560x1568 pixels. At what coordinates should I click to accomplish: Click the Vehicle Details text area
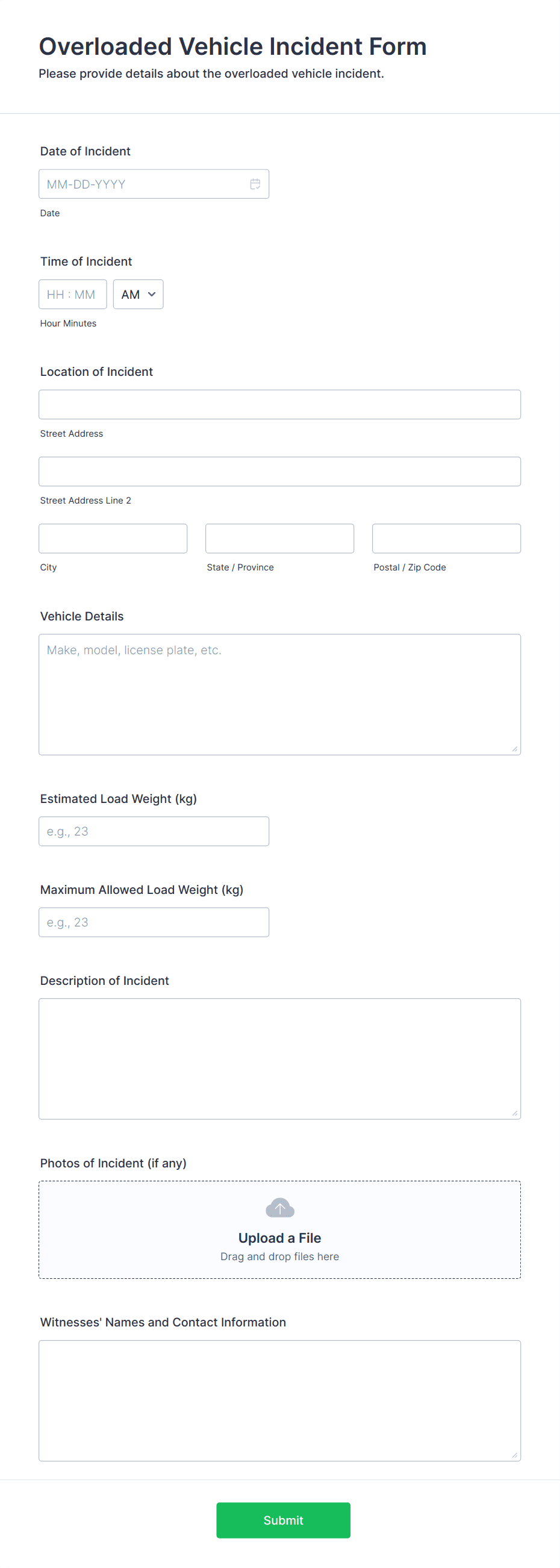click(280, 695)
